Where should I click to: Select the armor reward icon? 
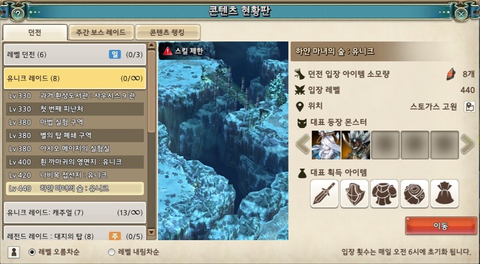[x=384, y=194]
